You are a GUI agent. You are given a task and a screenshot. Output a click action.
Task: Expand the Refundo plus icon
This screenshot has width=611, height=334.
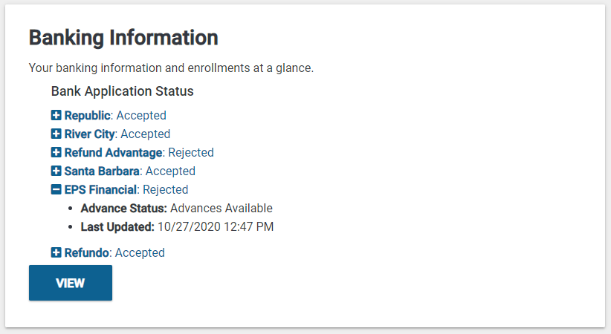56,253
